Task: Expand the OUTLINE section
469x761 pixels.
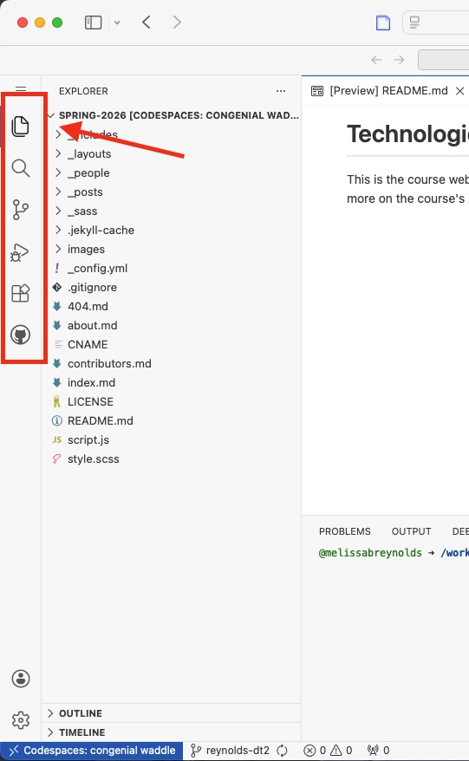Action: click(172, 713)
